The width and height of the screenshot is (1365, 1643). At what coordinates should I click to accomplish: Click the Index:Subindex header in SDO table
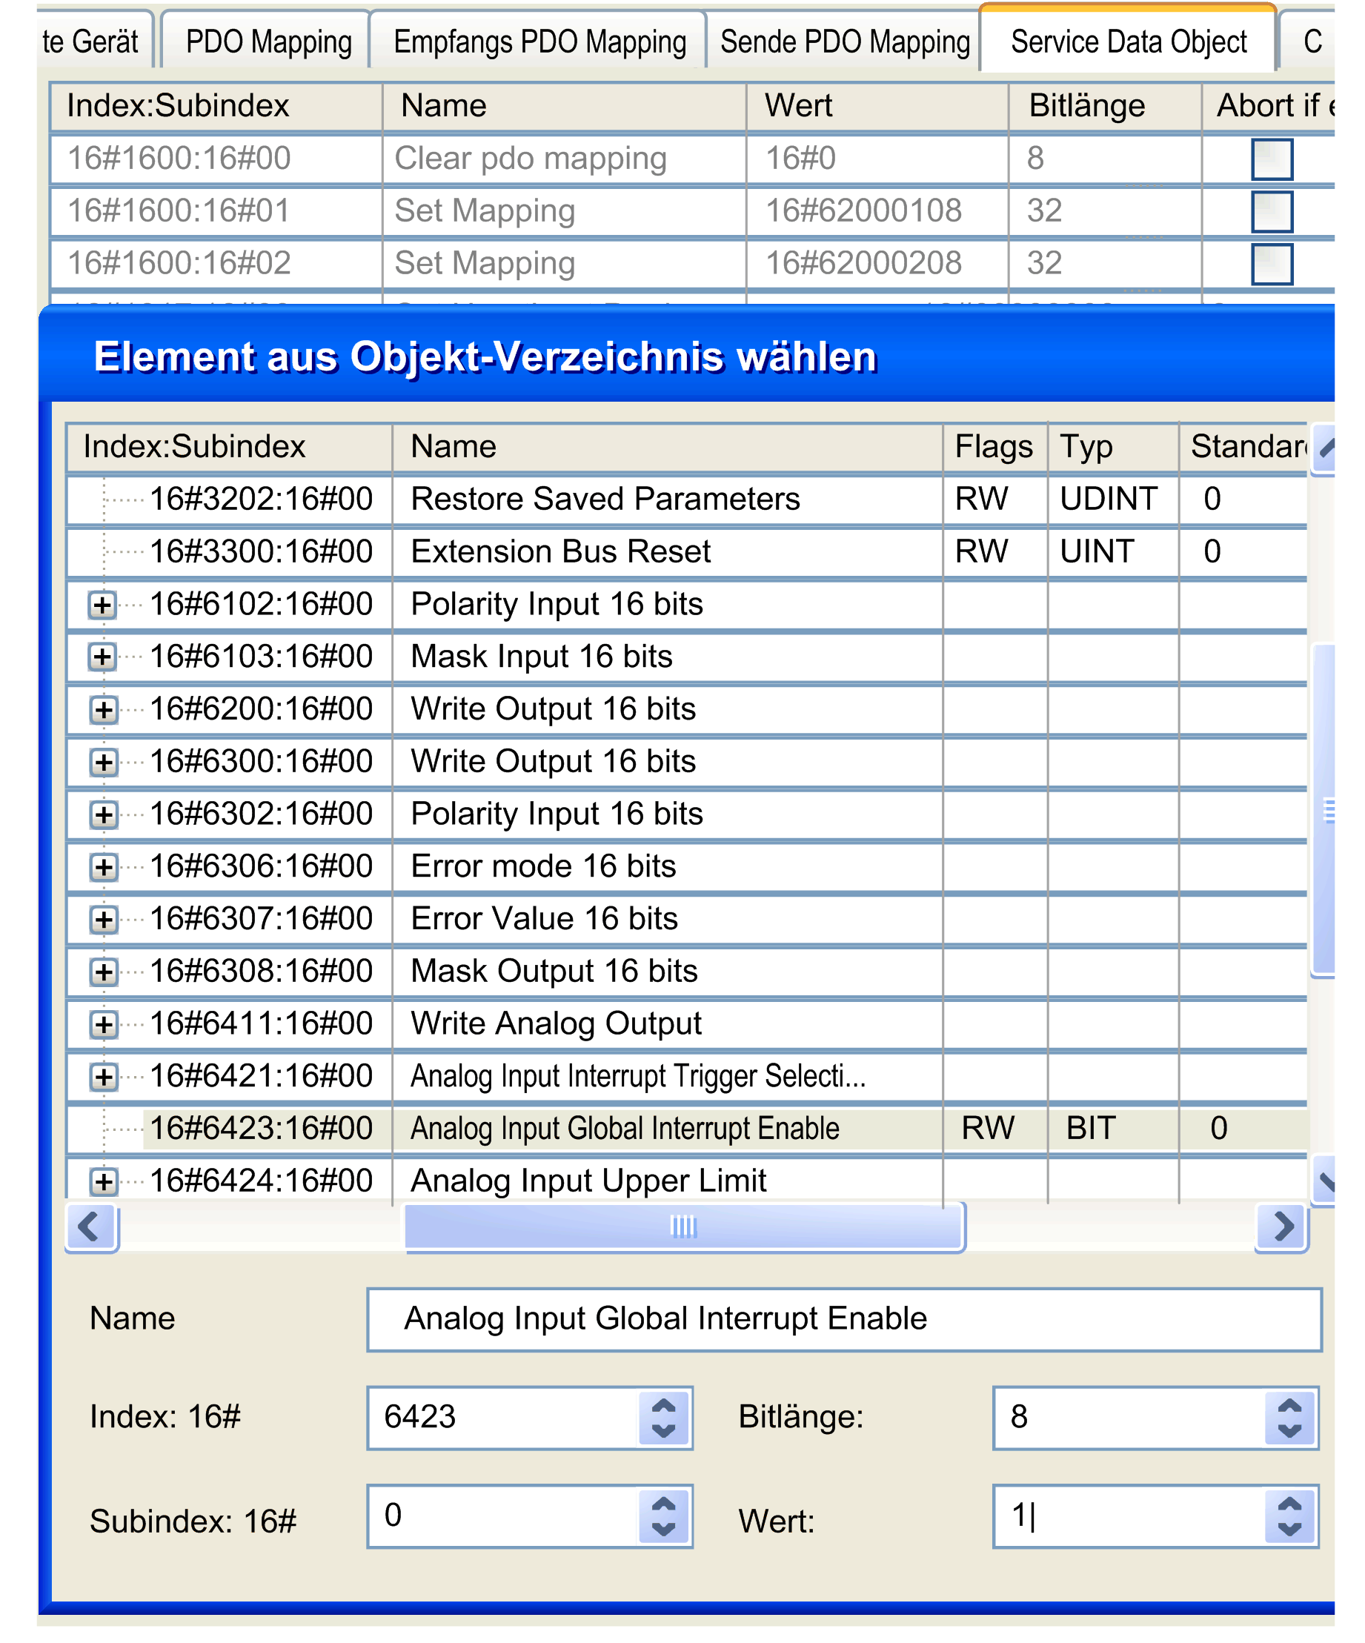(x=216, y=107)
